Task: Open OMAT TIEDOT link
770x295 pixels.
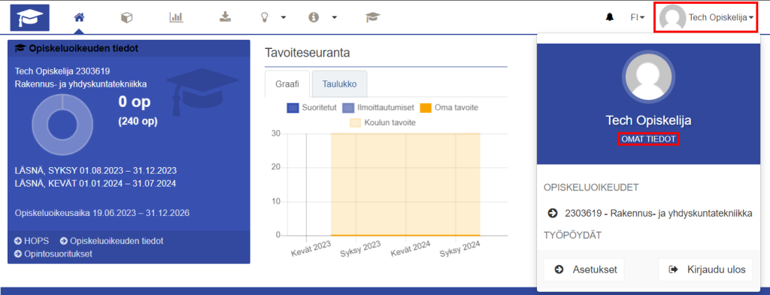Action: point(648,139)
